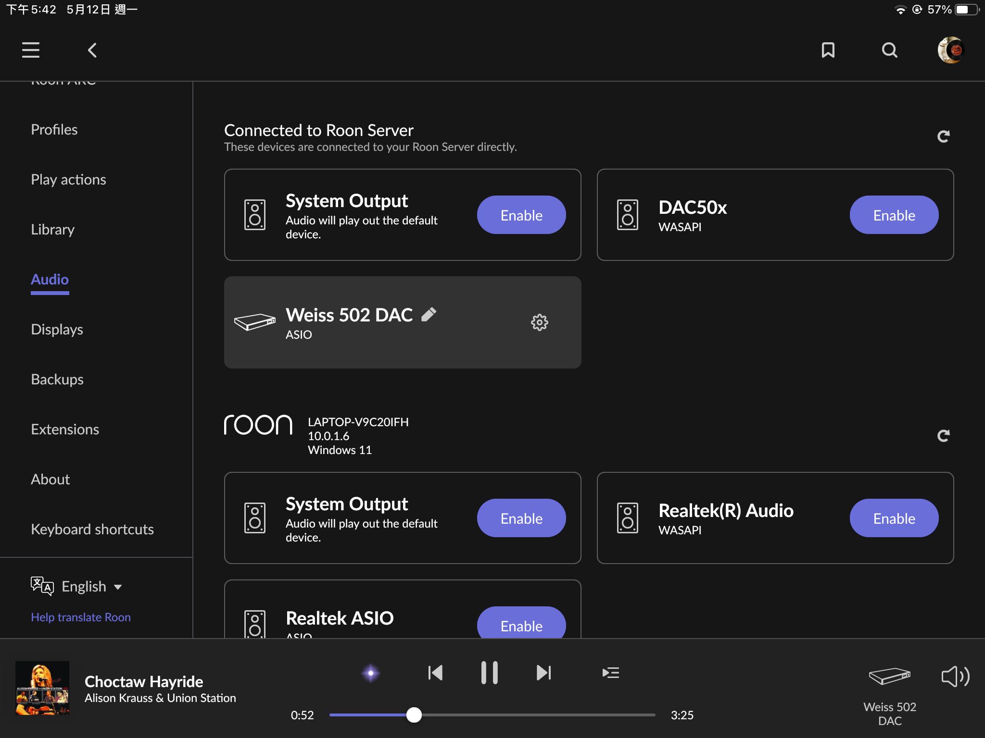
Task: Enable laptop System Output device
Action: [521, 518]
